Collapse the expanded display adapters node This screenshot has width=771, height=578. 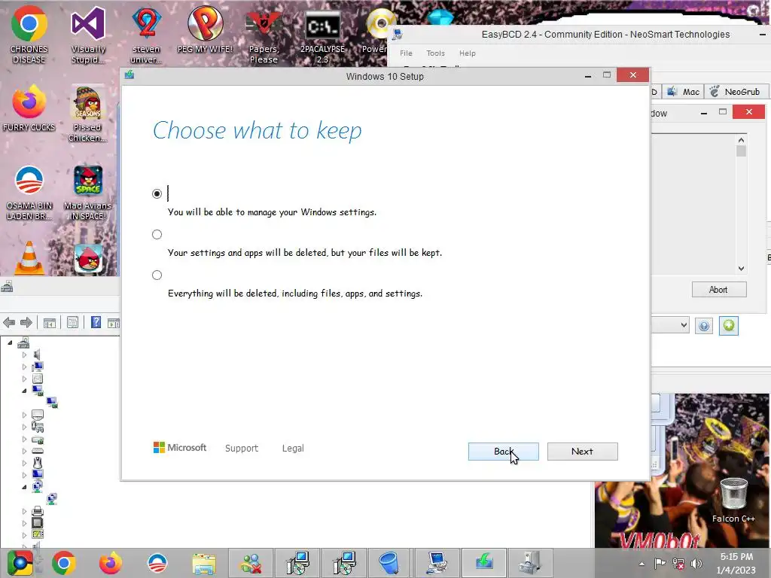point(25,391)
